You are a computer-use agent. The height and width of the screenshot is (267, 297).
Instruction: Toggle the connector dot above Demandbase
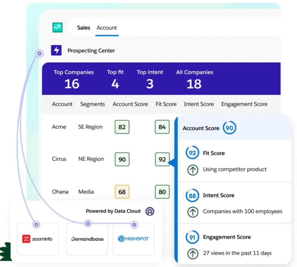[x=88, y=223]
